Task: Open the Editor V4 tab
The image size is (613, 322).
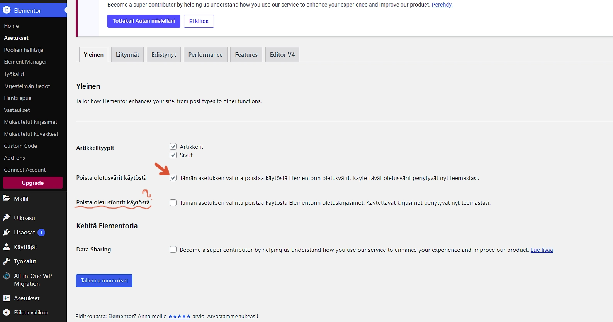Action: [282, 55]
